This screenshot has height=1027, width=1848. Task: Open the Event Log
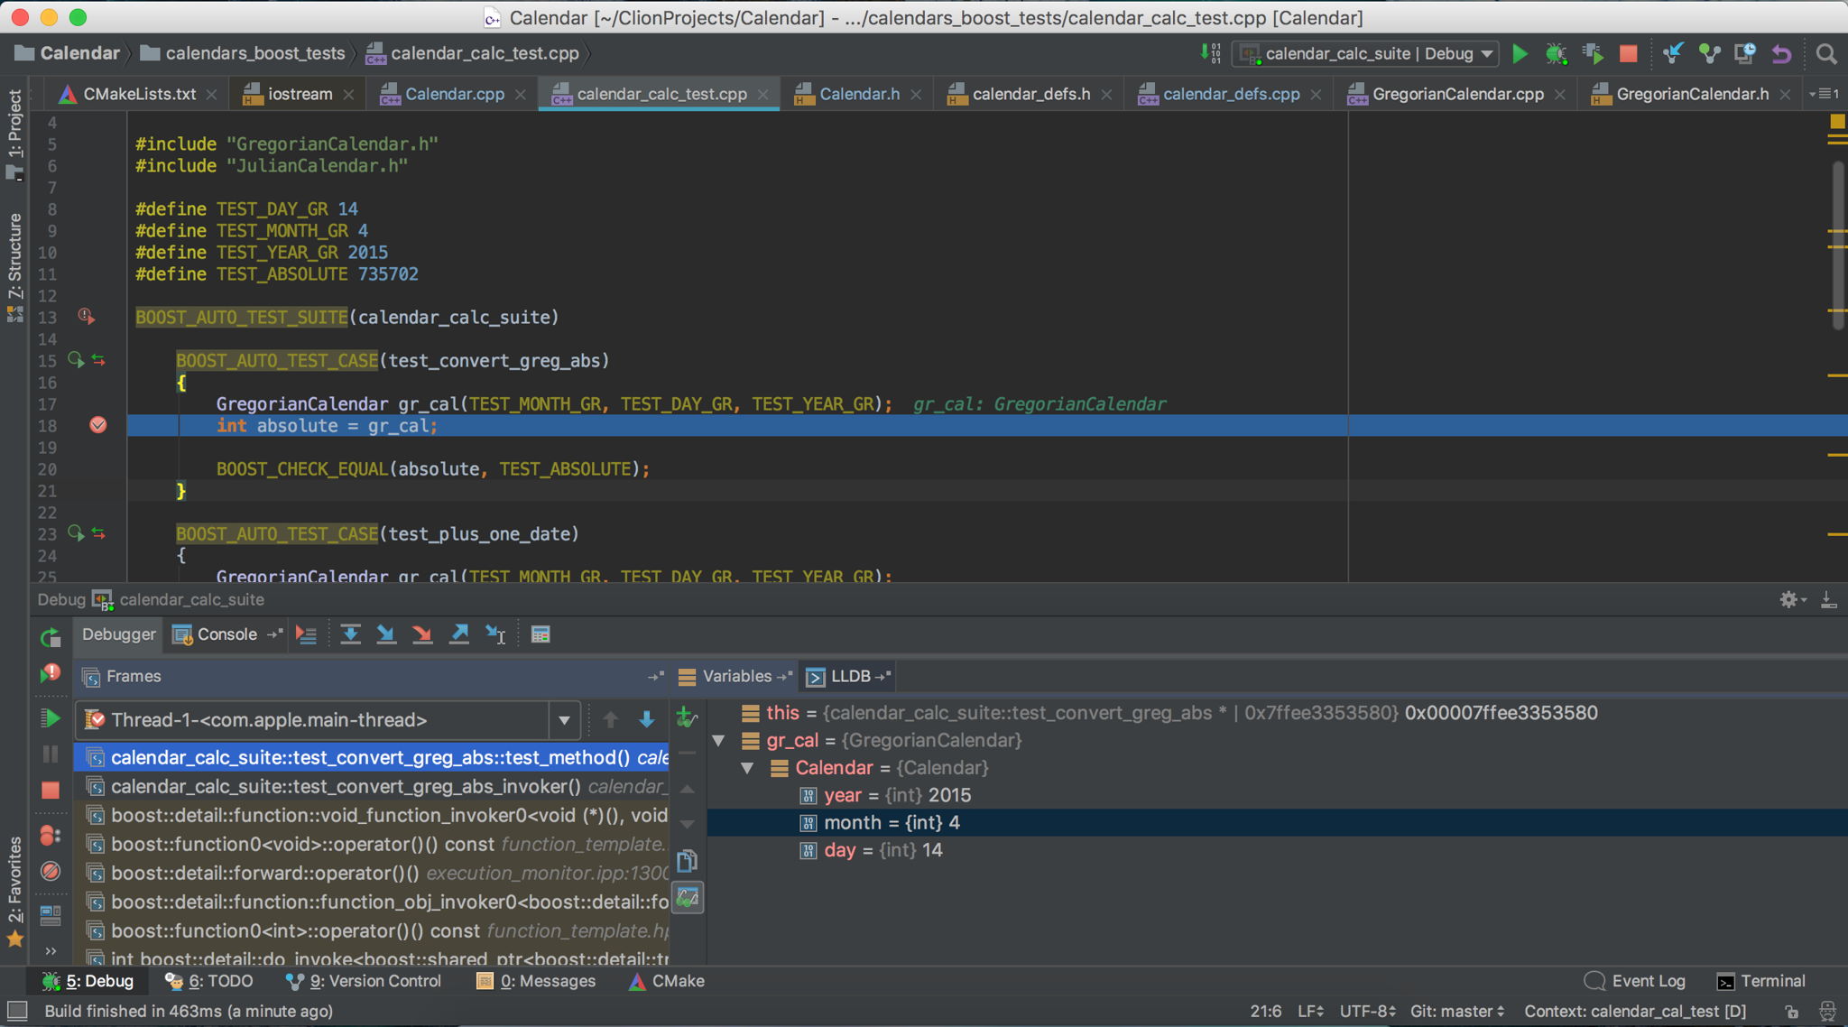(1635, 981)
